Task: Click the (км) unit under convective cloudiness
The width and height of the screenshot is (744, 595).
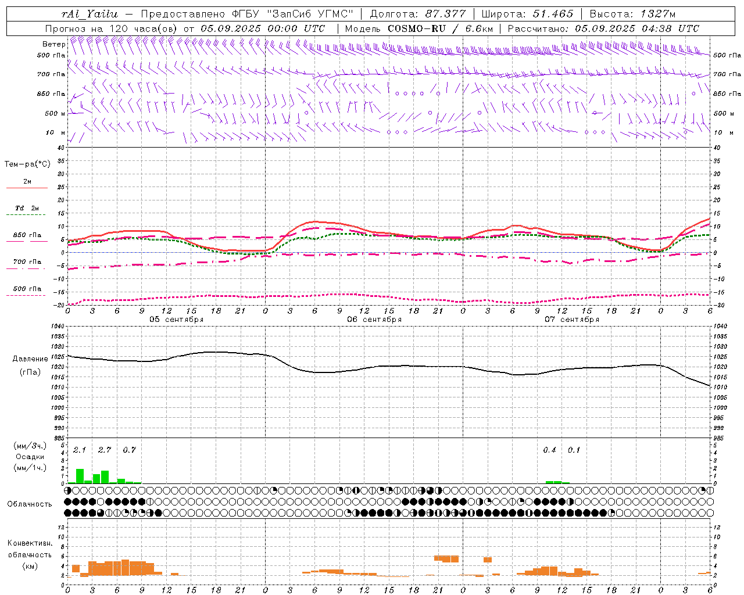Action: pos(30,566)
